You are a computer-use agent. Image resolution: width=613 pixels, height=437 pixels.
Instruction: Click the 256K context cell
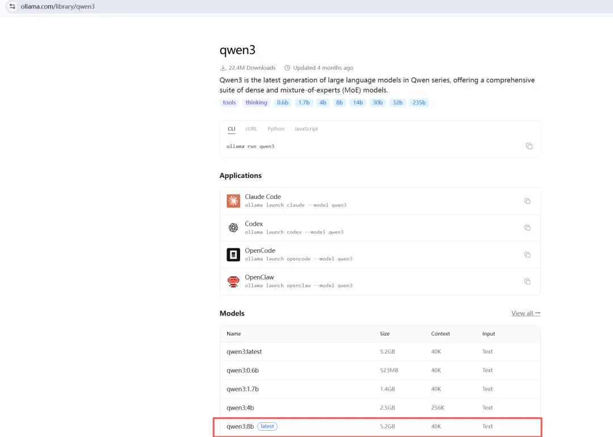tap(438, 408)
